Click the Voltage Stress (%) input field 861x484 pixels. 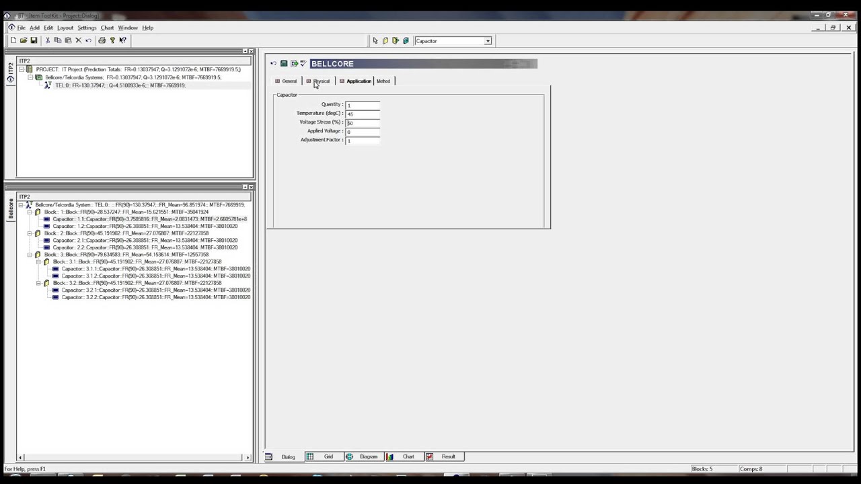pyautogui.click(x=363, y=122)
